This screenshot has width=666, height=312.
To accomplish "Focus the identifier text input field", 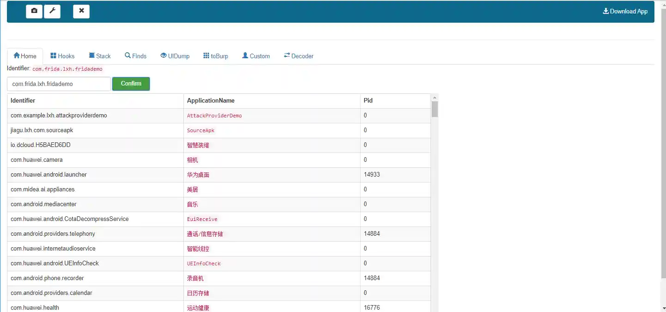I will coord(59,84).
